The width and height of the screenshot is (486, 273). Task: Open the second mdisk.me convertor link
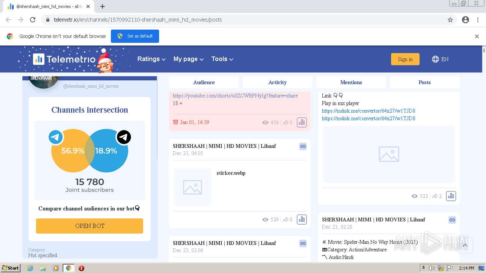369,119
